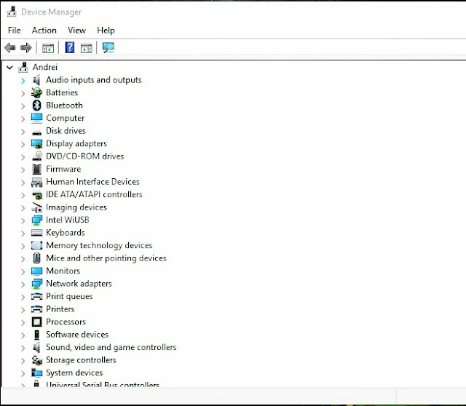This screenshot has width=466, height=406.
Task: Collapse the Andrei root node
Action: click(9, 68)
